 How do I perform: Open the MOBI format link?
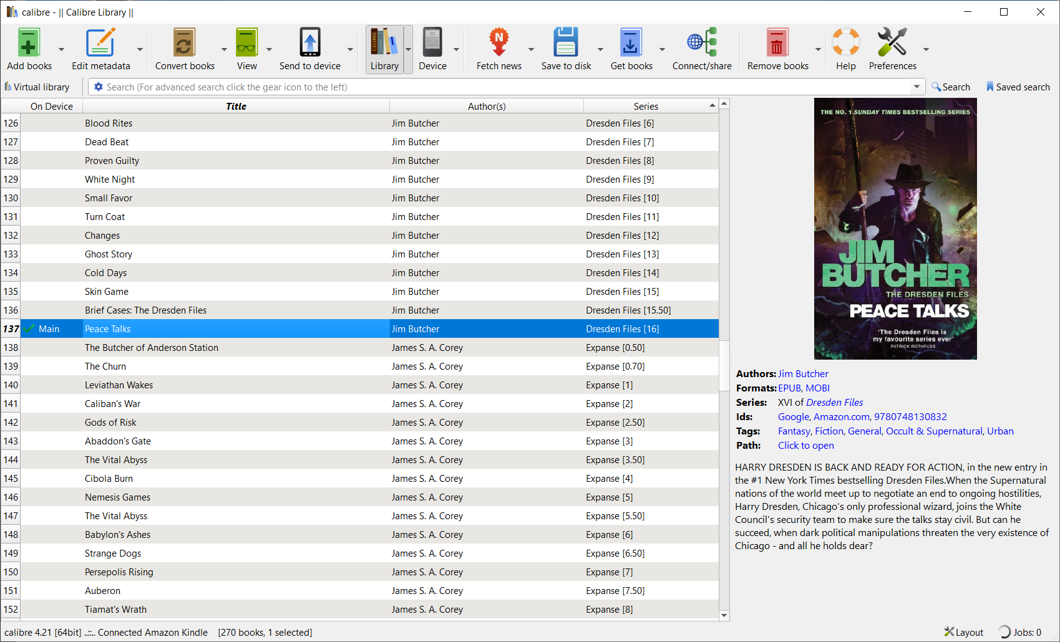coord(817,388)
